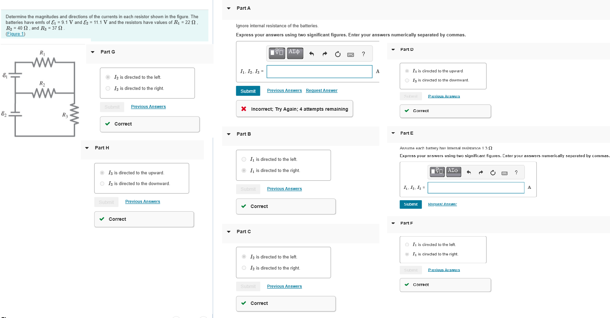The height and width of the screenshot is (318, 610).
Task: Click inside the Part A answer input field
Action: pos(319,71)
